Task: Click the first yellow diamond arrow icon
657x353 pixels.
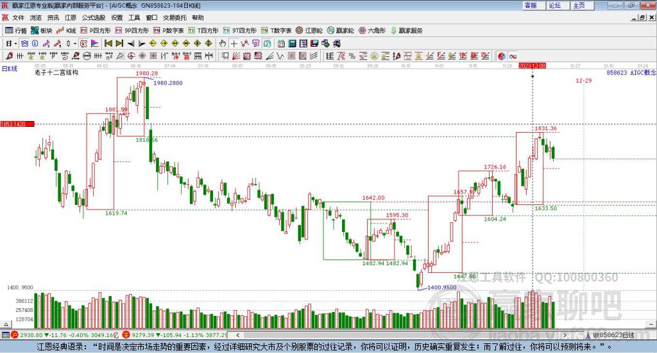Action: point(153,44)
